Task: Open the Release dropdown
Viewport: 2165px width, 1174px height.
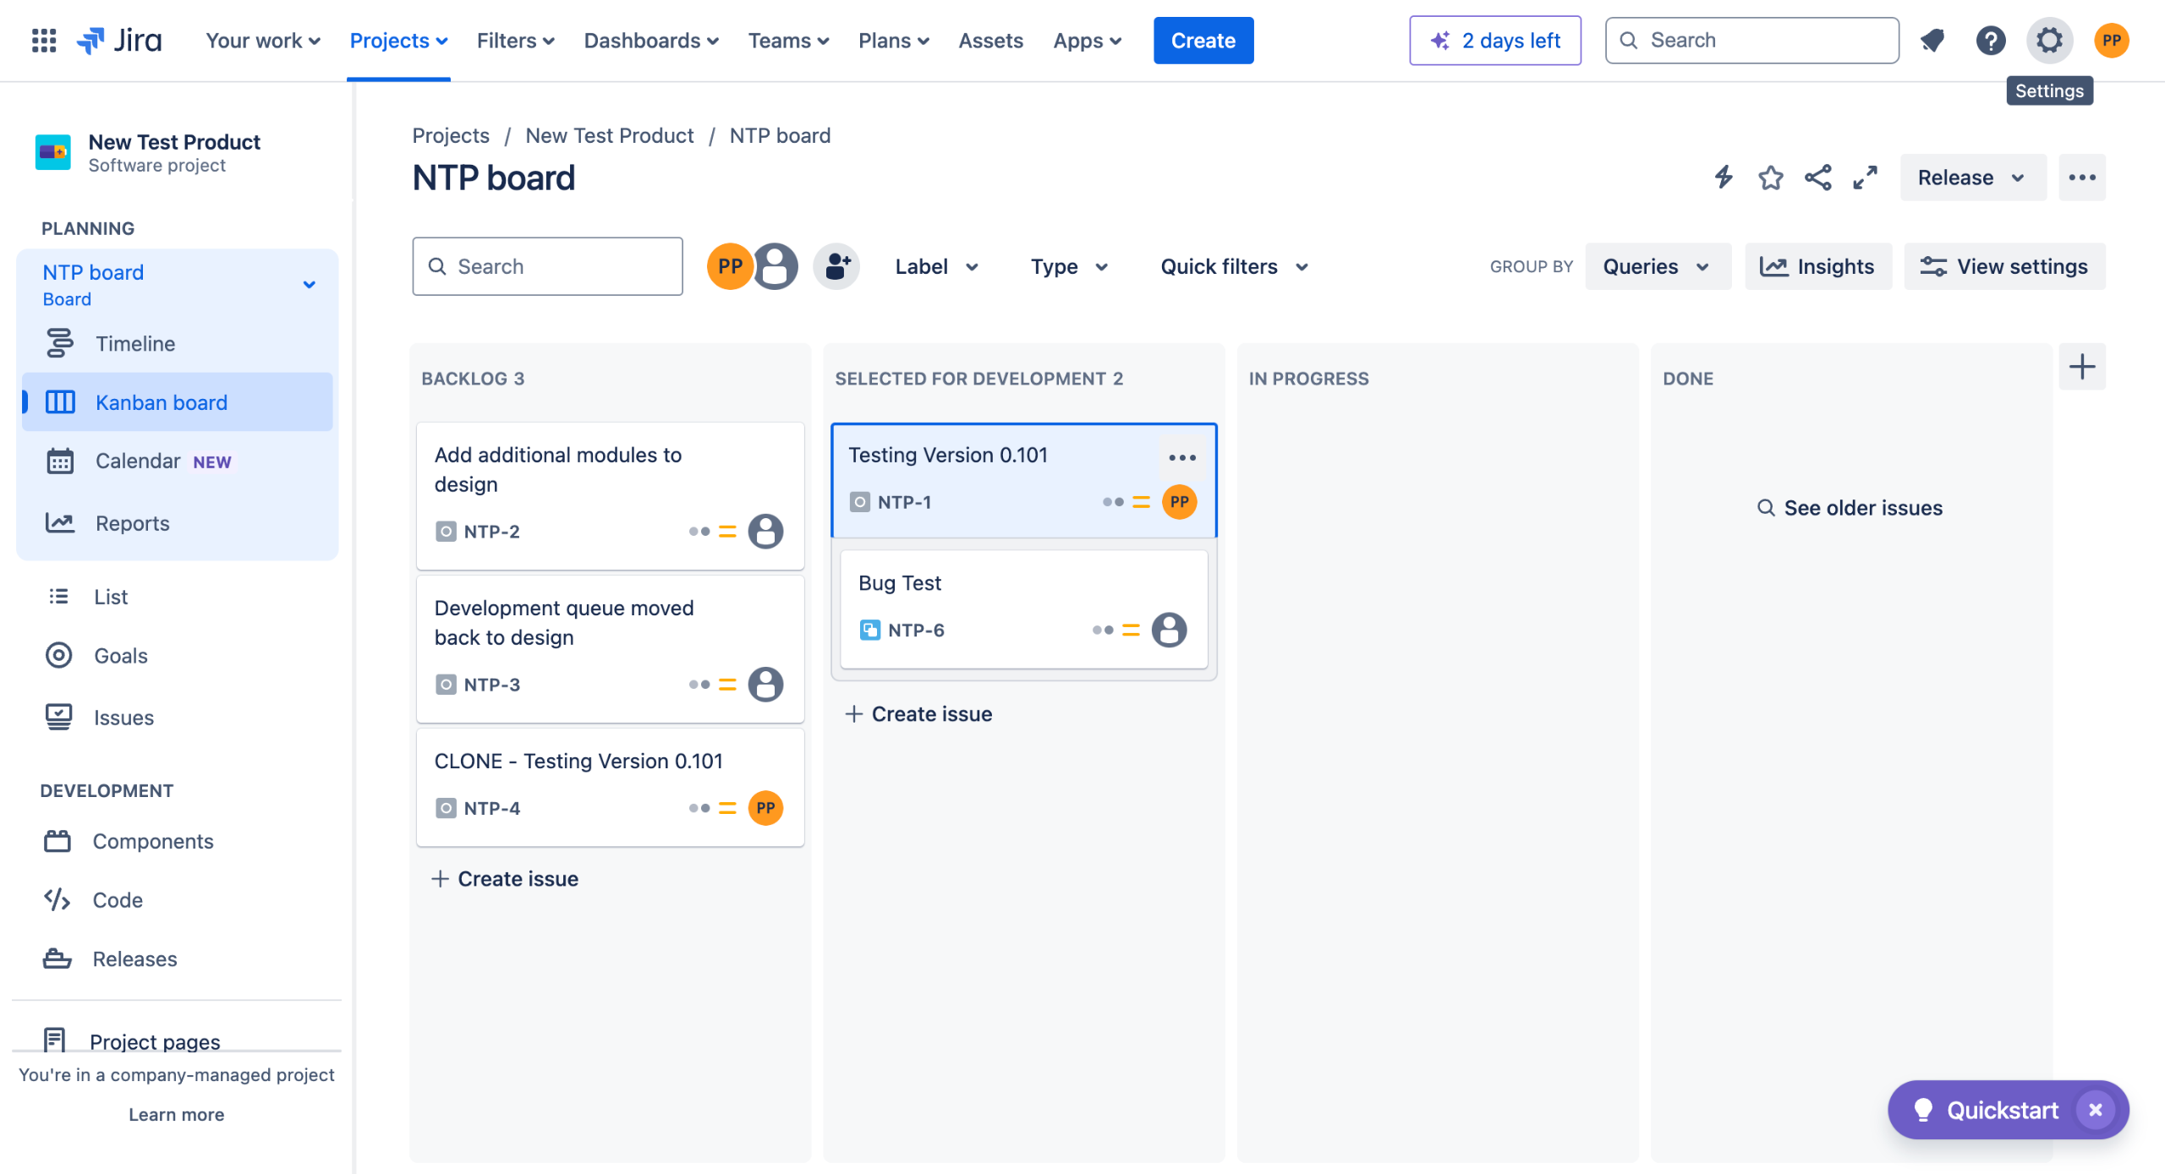Action: point(1972,177)
